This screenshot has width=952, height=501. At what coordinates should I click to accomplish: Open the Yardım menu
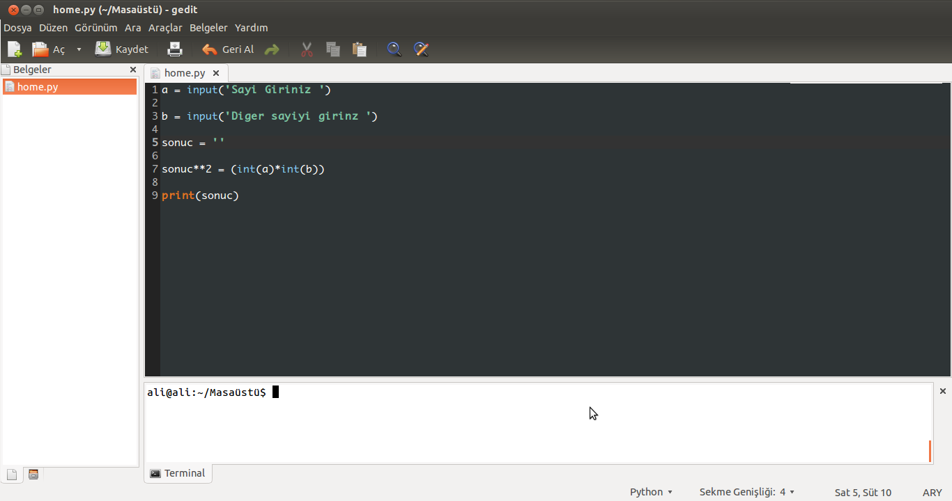[x=252, y=28]
